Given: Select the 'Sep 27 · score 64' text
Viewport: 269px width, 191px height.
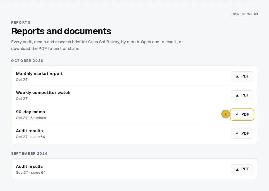Looking at the screenshot, I should click(31, 173).
